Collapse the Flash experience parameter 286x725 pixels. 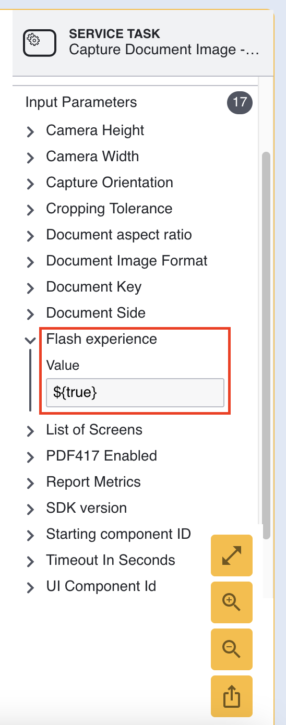click(x=30, y=340)
